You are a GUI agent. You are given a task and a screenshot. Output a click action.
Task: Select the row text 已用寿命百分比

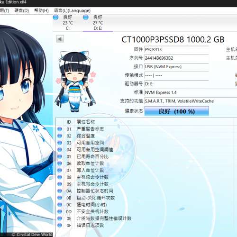click(92, 156)
